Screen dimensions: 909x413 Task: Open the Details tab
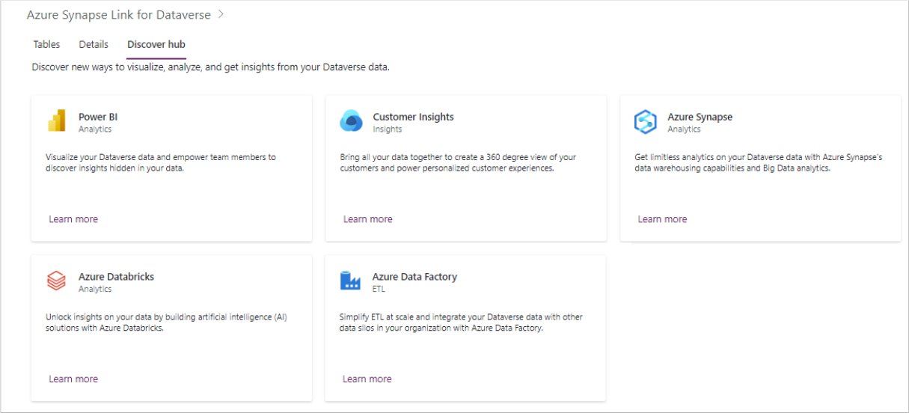pos(94,45)
